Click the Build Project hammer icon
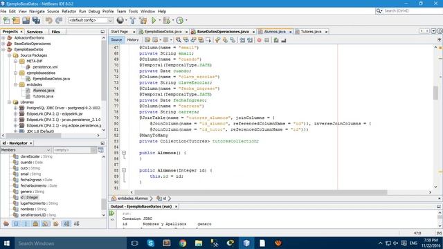Image resolution: width=443 pixels, height=249 pixels. pyautogui.click(x=132, y=20)
